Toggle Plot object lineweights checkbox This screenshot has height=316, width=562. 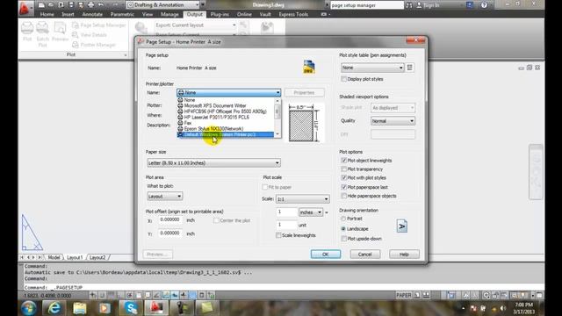(x=343, y=161)
